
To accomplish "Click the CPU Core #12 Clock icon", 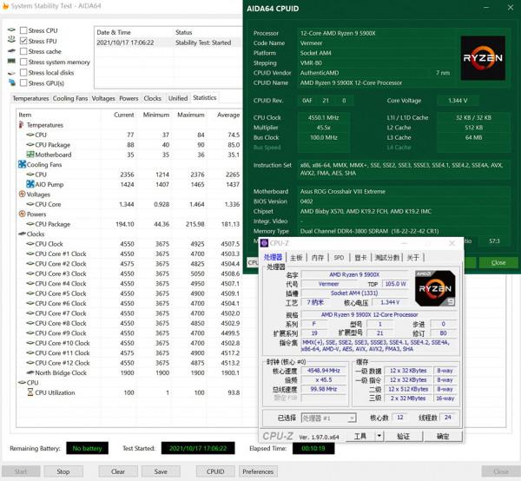I will point(30,363).
